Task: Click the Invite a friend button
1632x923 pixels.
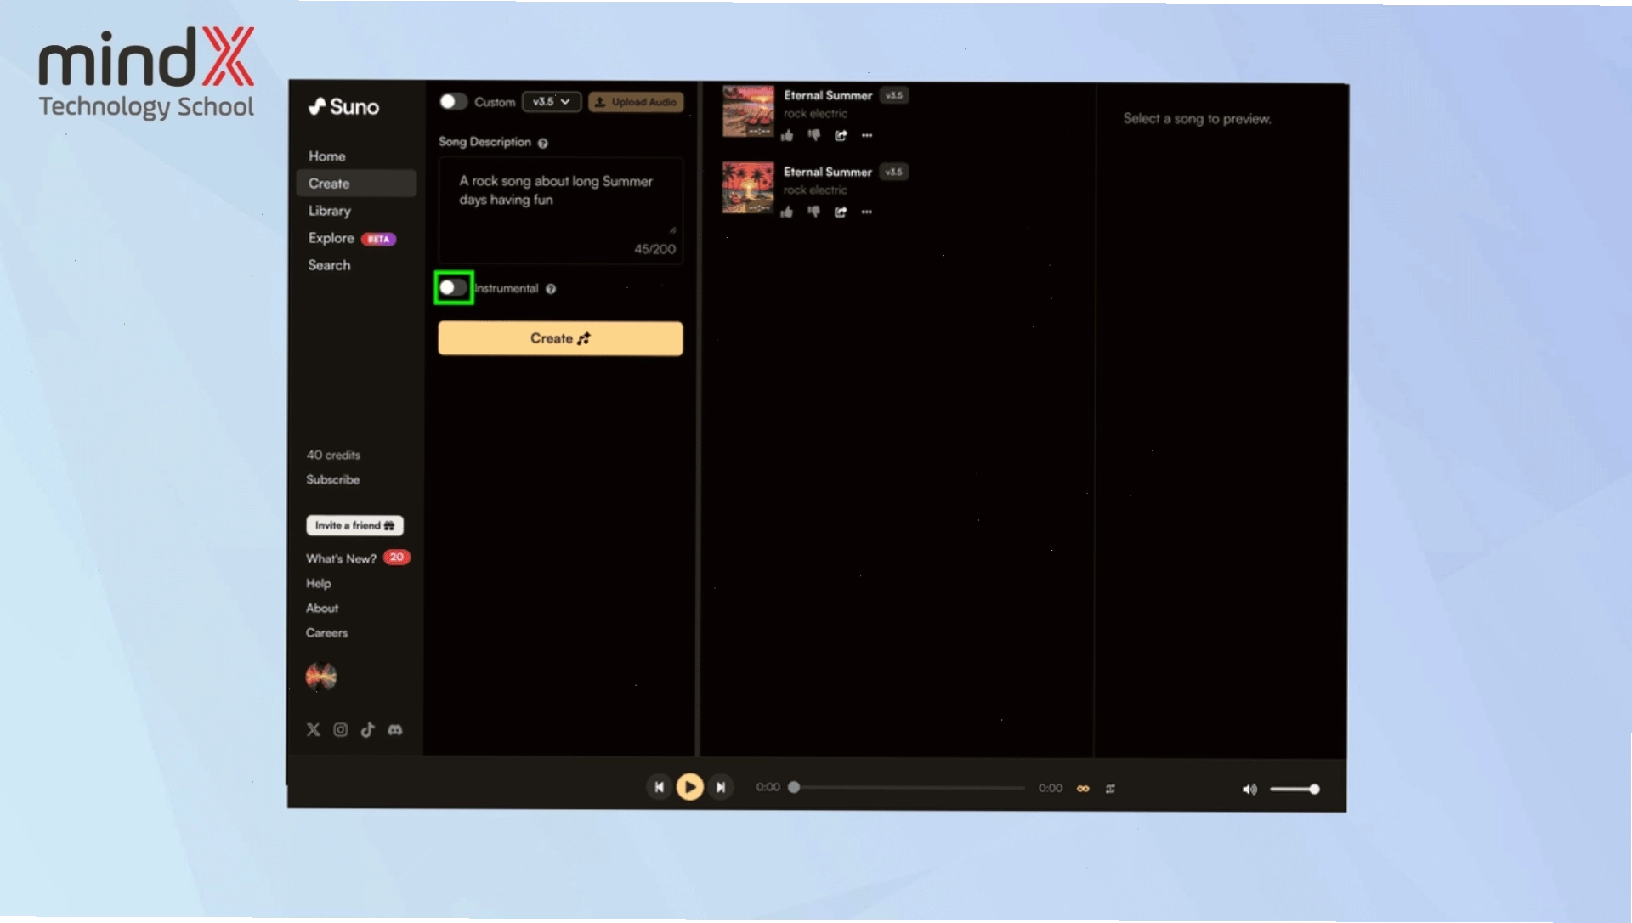Action: tap(354, 525)
